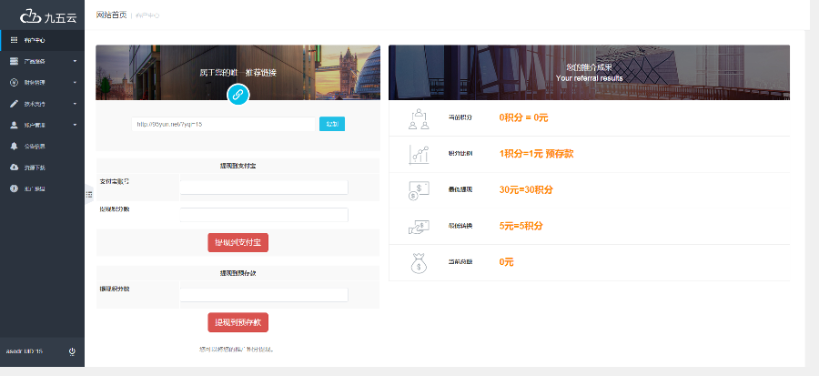The image size is (819, 376).
Task: Click the money bag icon
Action: pyautogui.click(x=418, y=262)
